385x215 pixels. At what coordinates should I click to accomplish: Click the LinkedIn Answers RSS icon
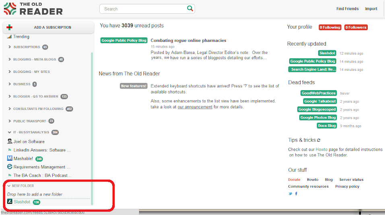pyautogui.click(x=10, y=150)
